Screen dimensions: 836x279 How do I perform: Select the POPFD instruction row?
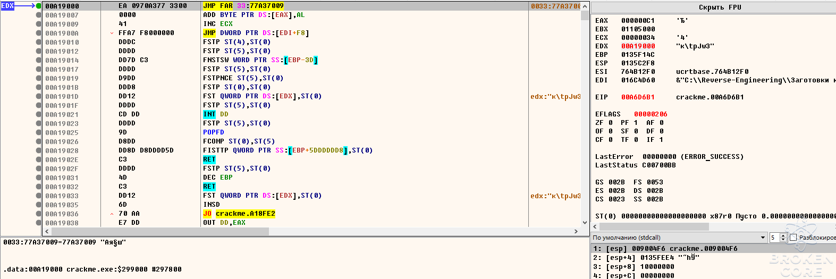pyautogui.click(x=214, y=132)
